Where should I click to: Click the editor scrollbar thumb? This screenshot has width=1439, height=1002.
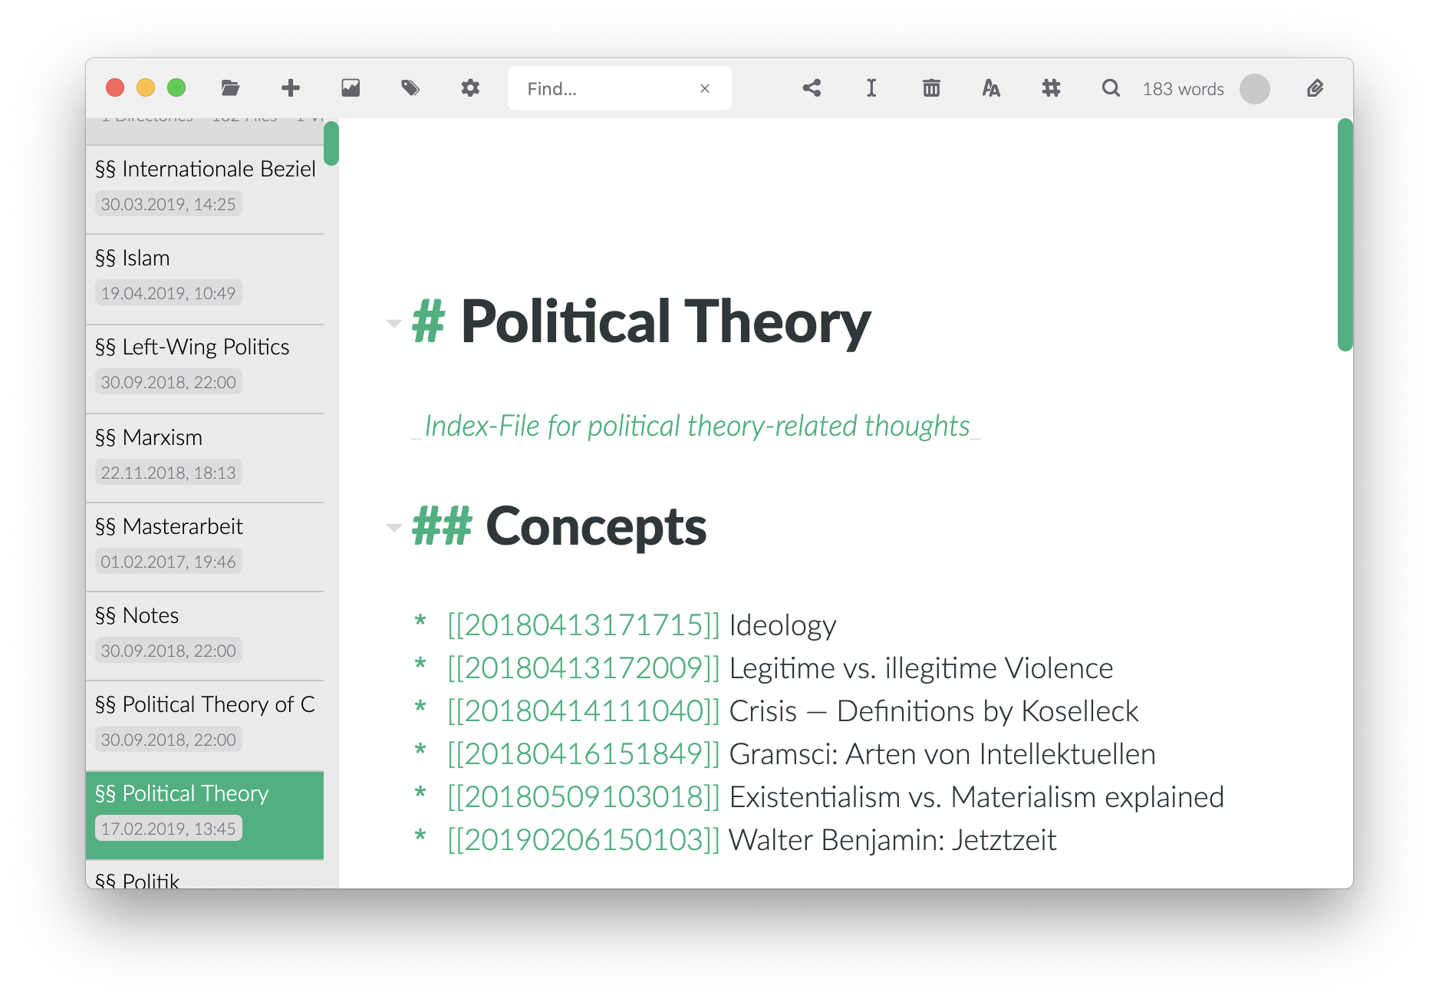click(1345, 235)
